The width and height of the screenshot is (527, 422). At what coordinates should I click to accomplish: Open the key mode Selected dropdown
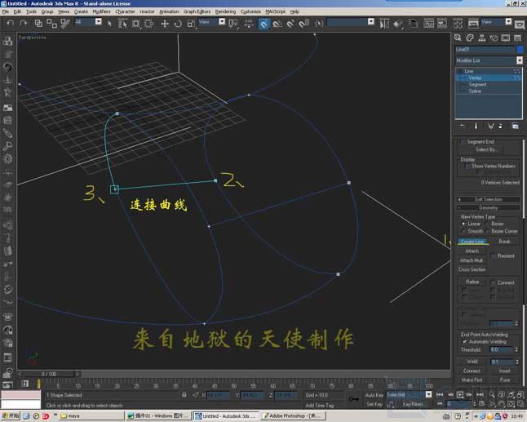click(x=428, y=394)
